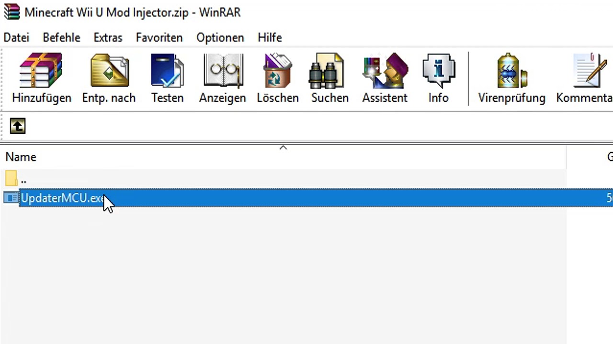Open the Extras menu
This screenshot has width=613, height=344.
pos(108,37)
